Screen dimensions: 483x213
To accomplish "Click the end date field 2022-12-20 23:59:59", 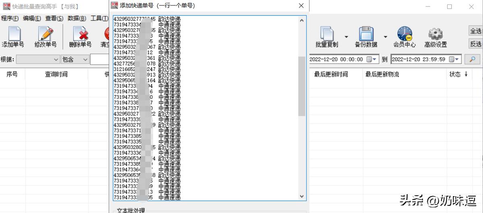I will [x=426, y=59].
